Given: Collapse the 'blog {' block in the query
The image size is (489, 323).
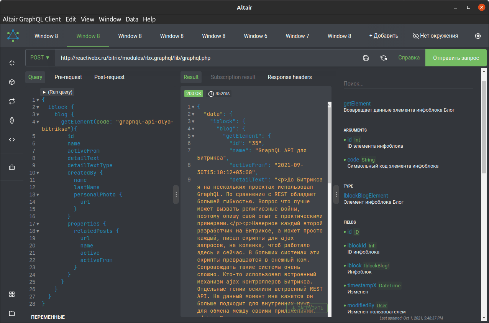Looking at the screenshot, I should click(x=38, y=115).
